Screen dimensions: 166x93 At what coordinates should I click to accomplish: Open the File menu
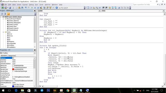(x=5, y=5)
